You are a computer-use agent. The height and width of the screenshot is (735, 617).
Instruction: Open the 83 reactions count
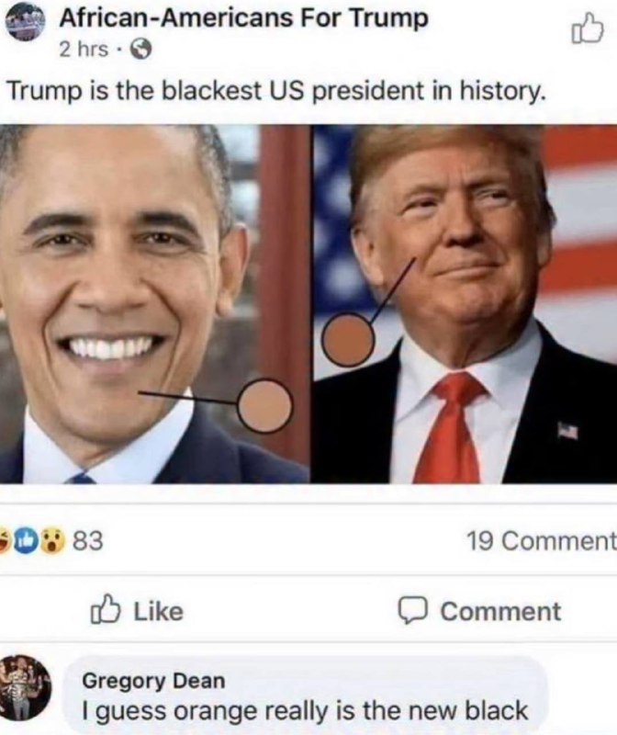(88, 541)
